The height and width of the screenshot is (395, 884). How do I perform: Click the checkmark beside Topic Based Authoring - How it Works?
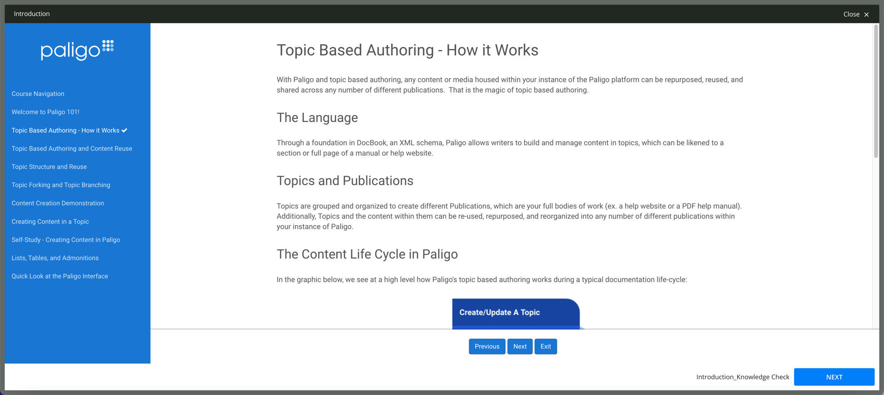click(x=124, y=130)
